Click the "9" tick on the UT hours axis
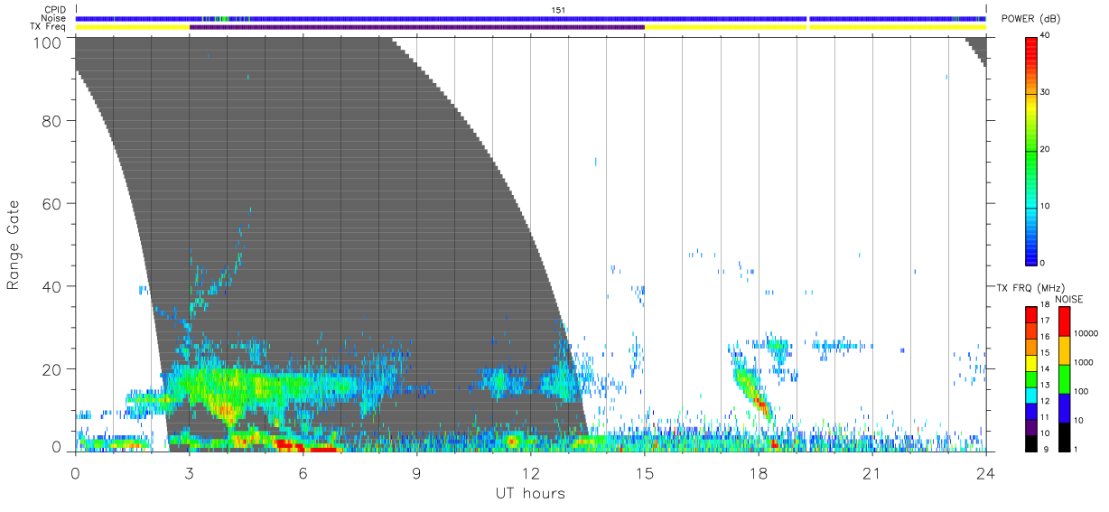The width and height of the screenshot is (1109, 512). tap(416, 473)
